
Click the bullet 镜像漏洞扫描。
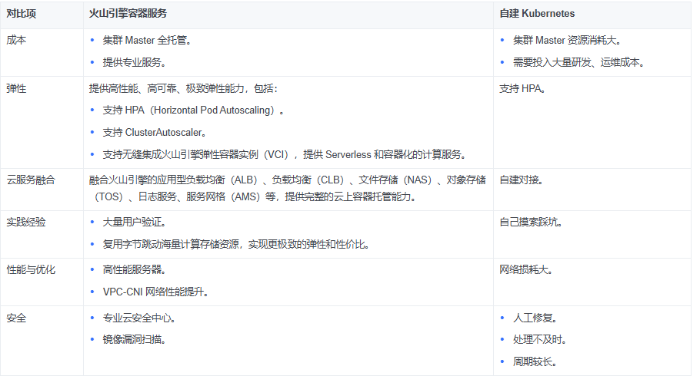135,340
